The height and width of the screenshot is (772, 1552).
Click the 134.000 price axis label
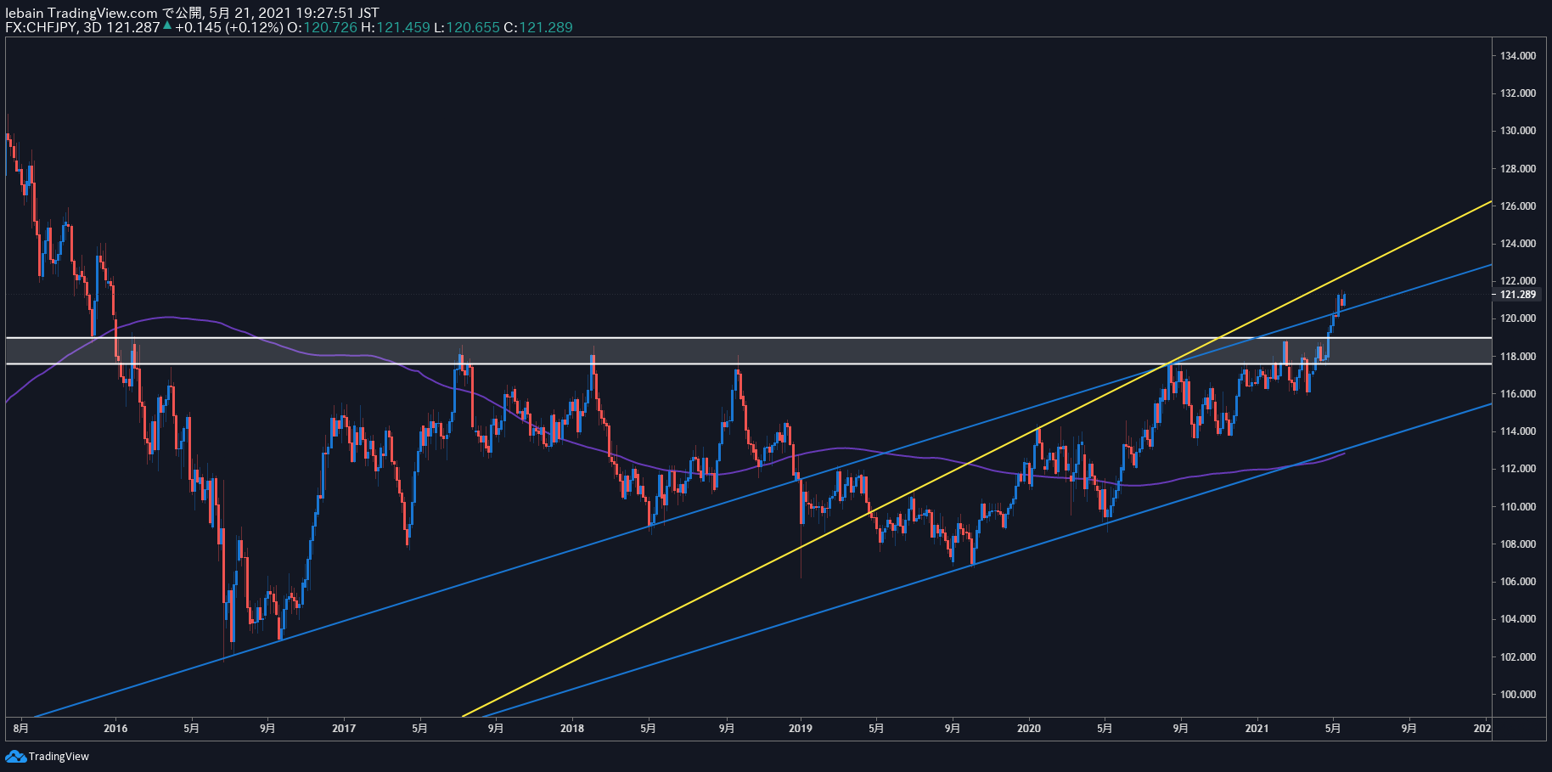1518,56
